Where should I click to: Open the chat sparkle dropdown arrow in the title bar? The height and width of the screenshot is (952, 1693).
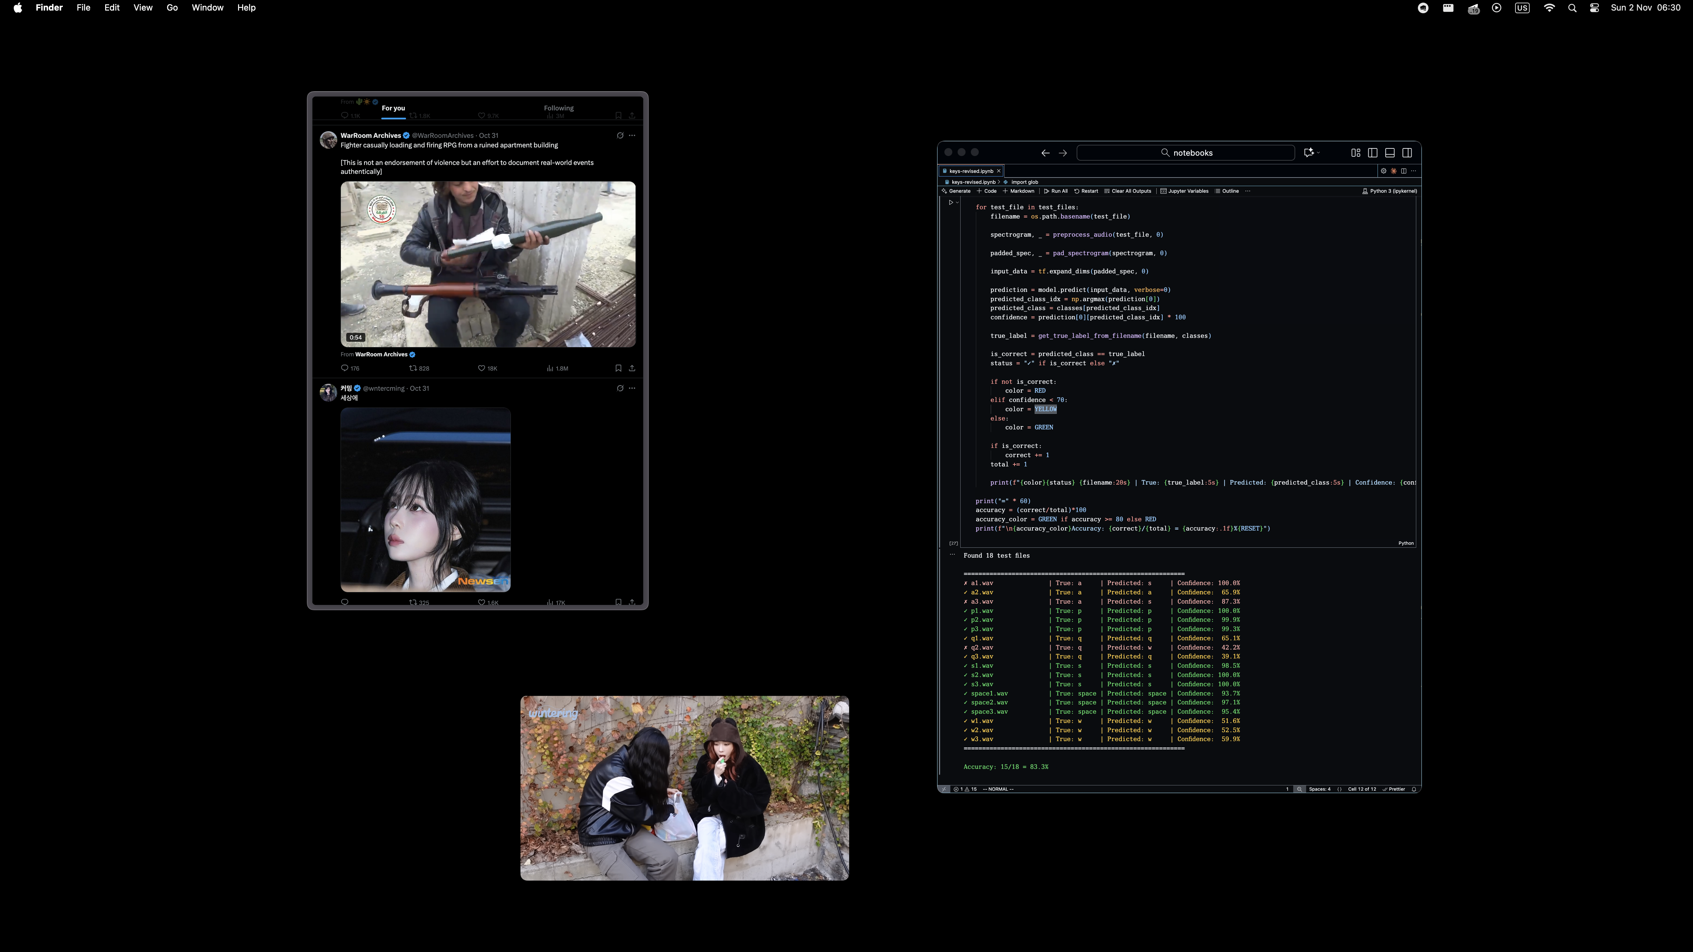1318,153
